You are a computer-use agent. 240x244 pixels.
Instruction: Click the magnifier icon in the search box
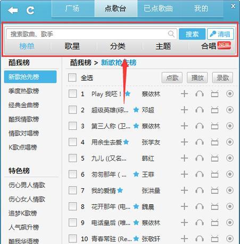[x=171, y=34]
